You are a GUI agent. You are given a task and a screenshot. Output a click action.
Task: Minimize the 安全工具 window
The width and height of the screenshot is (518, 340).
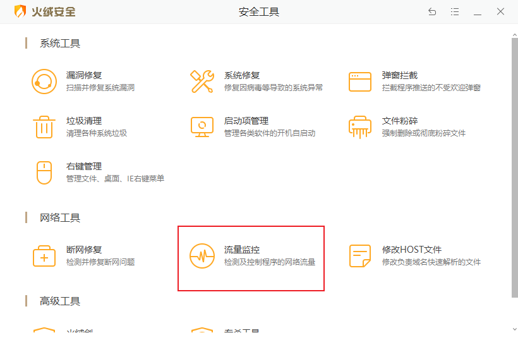coord(478,11)
